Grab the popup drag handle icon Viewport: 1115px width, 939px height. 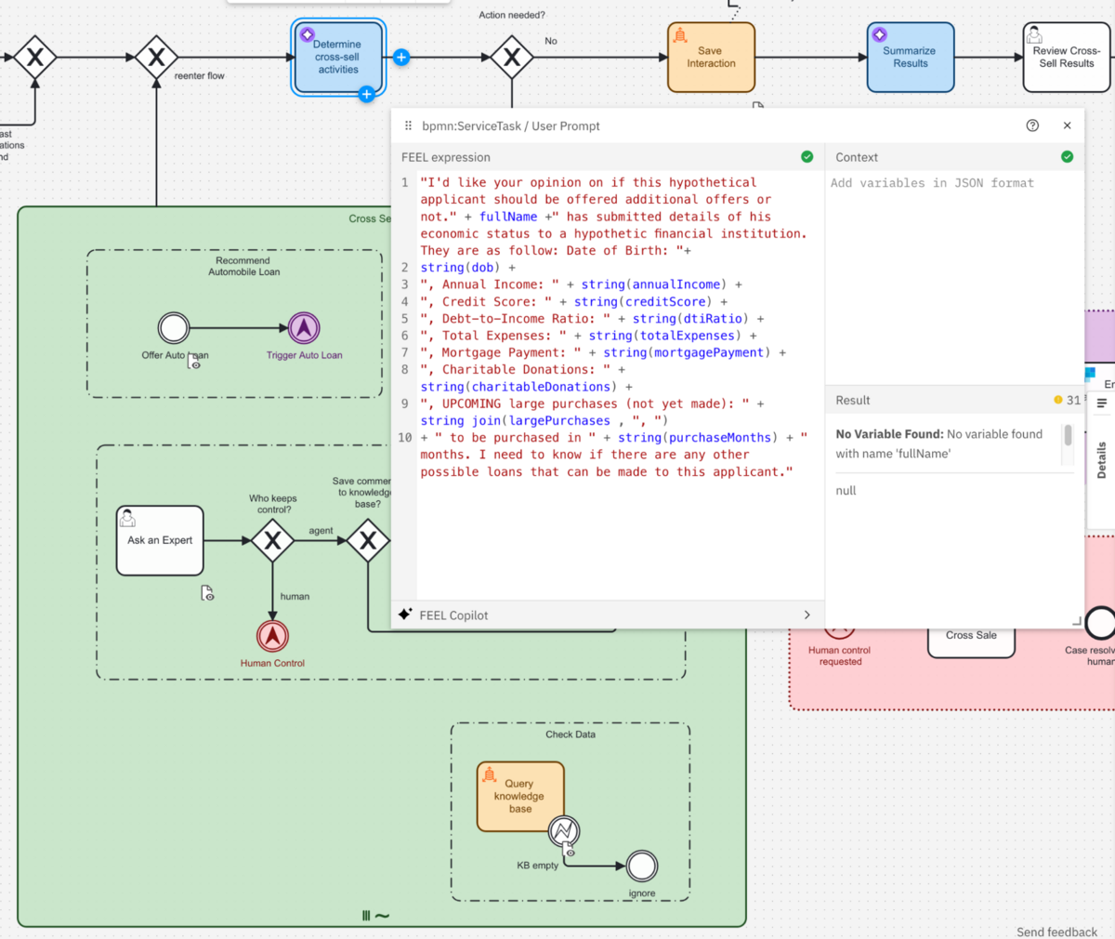(408, 126)
